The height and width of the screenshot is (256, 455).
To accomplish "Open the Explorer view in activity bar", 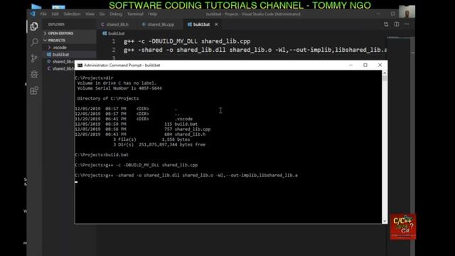I will [x=34, y=26].
